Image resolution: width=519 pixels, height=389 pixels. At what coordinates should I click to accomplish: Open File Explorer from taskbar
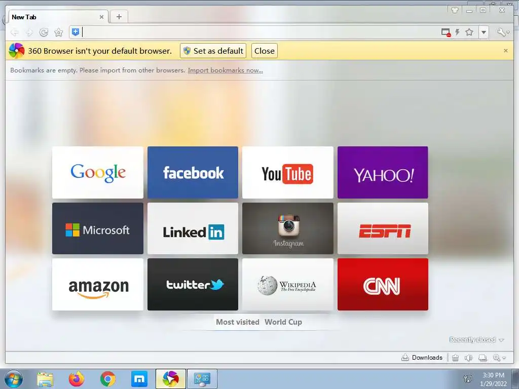pos(45,379)
